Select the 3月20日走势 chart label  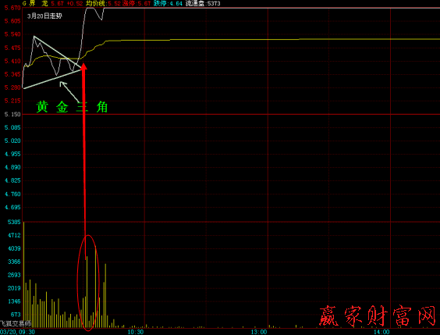44,16
